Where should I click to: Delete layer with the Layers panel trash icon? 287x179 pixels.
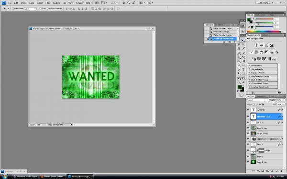281,171
